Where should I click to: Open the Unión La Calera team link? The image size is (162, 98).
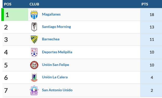point(55,77)
